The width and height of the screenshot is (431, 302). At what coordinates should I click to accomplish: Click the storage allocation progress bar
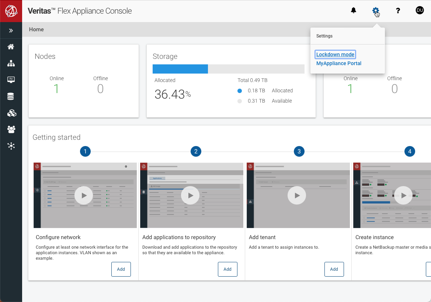point(229,69)
